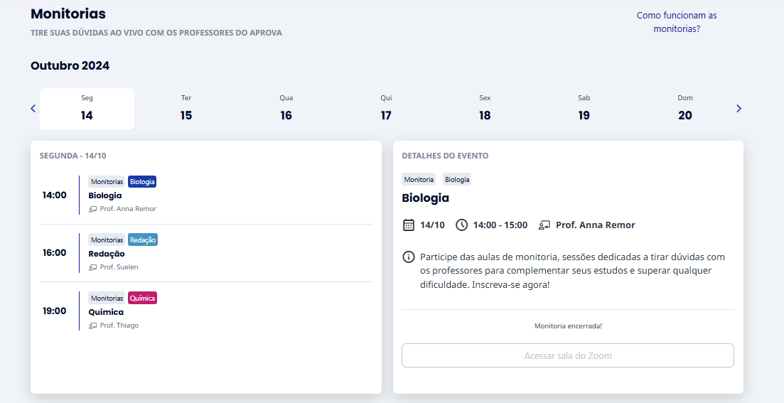784x403 pixels.
Task: Click the clock icon beside 14:00 - 15:00
Action: (461, 225)
